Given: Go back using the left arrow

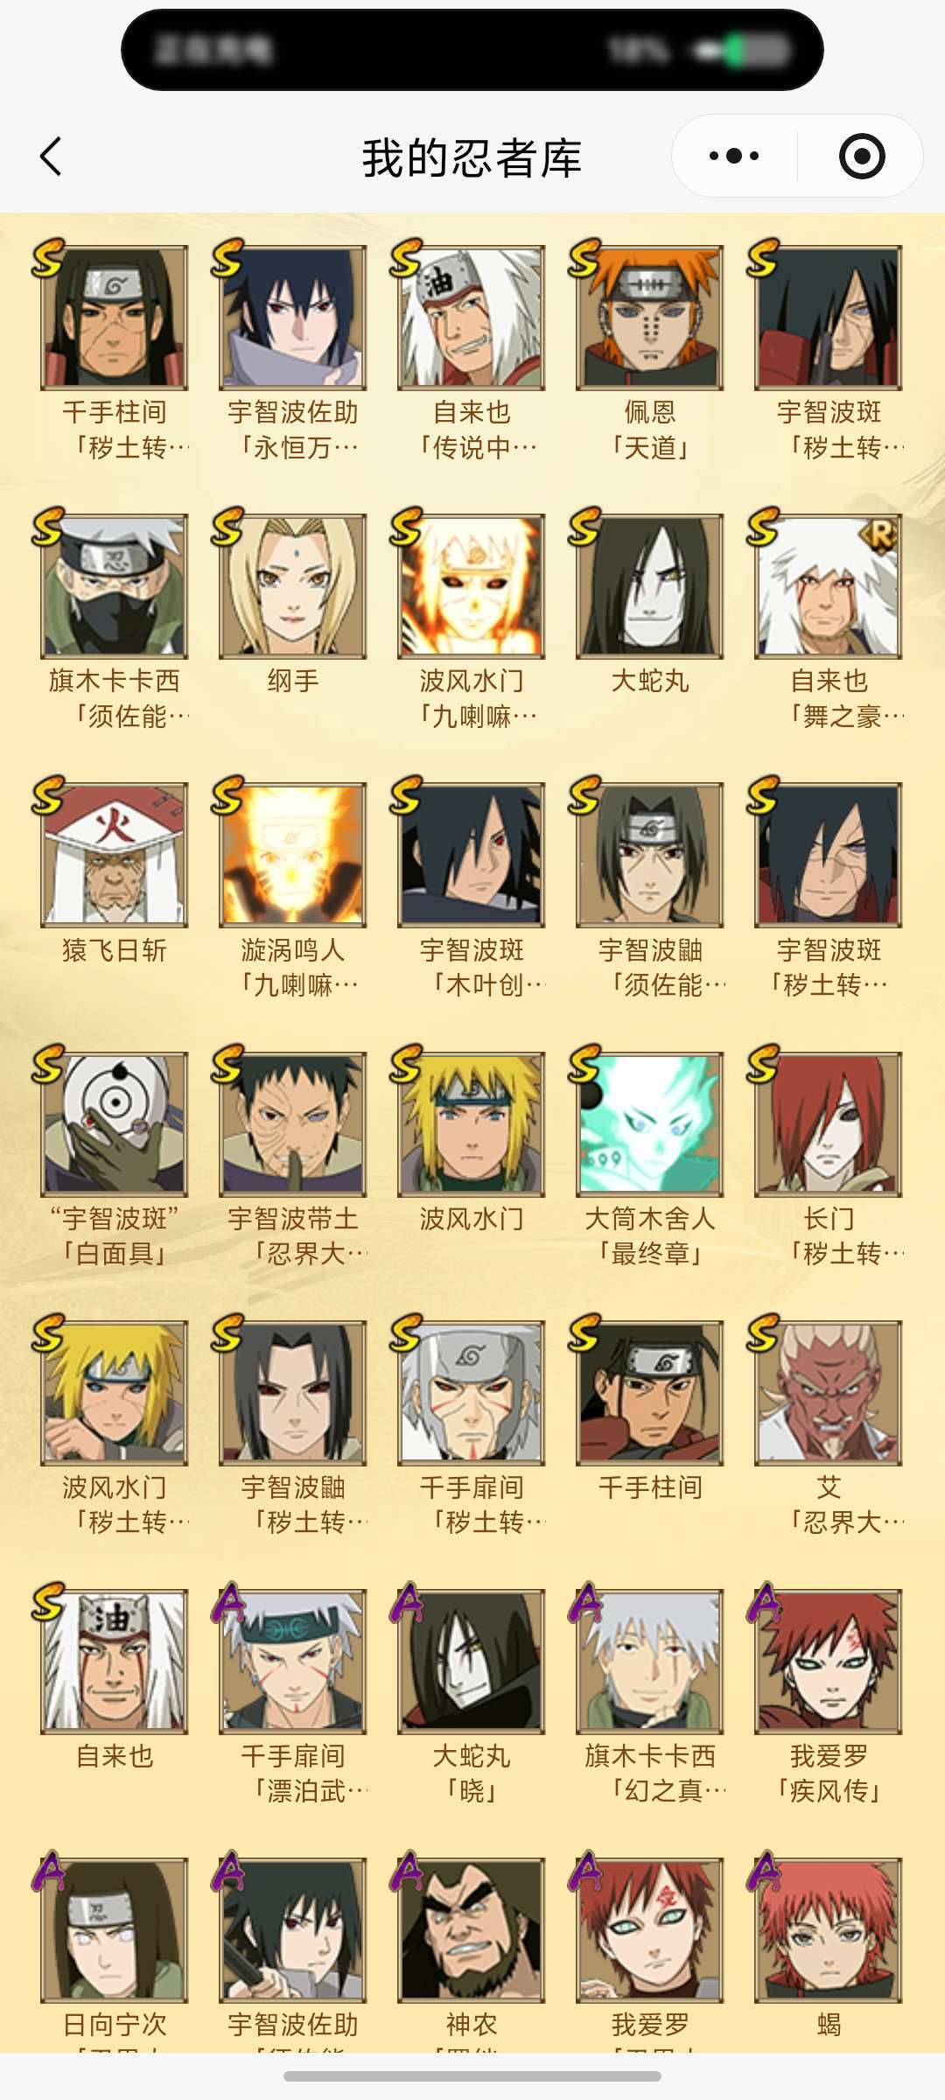Looking at the screenshot, I should click(51, 157).
